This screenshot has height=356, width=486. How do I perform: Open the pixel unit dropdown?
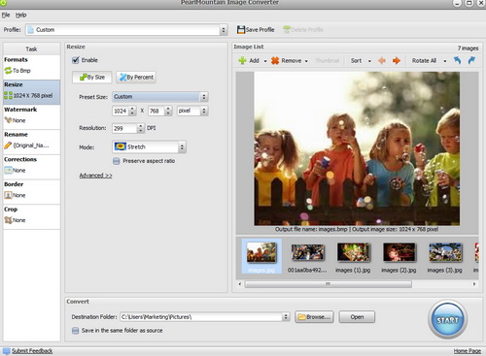click(192, 111)
